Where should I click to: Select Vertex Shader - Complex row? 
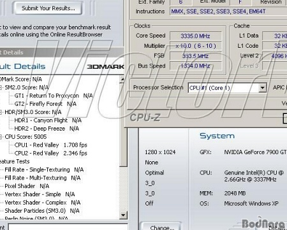pyautogui.click(x=43, y=203)
